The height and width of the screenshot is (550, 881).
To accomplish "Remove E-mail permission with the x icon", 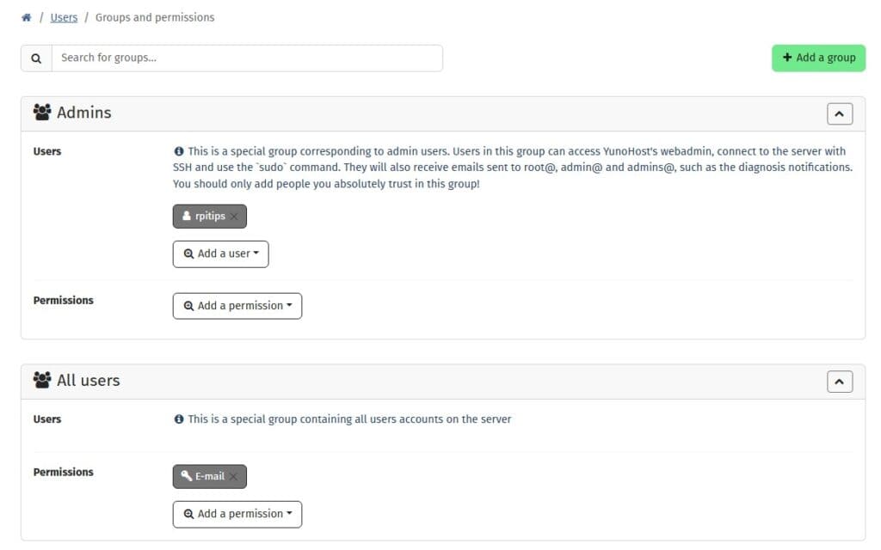I will coord(233,476).
